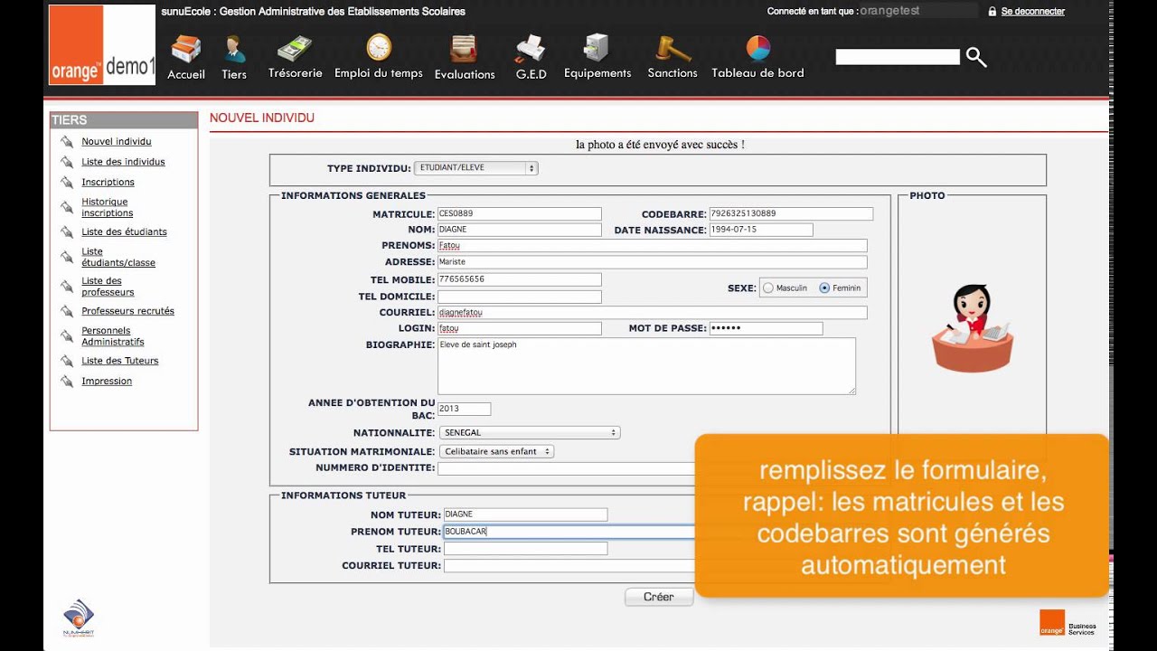This screenshot has height=651, width=1157.
Task: Click the Prenom Tuteur field BOUBACAR
Action: coord(569,532)
